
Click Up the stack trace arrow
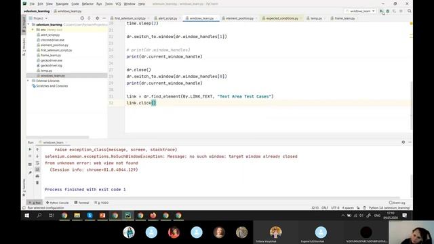[x=37, y=149]
